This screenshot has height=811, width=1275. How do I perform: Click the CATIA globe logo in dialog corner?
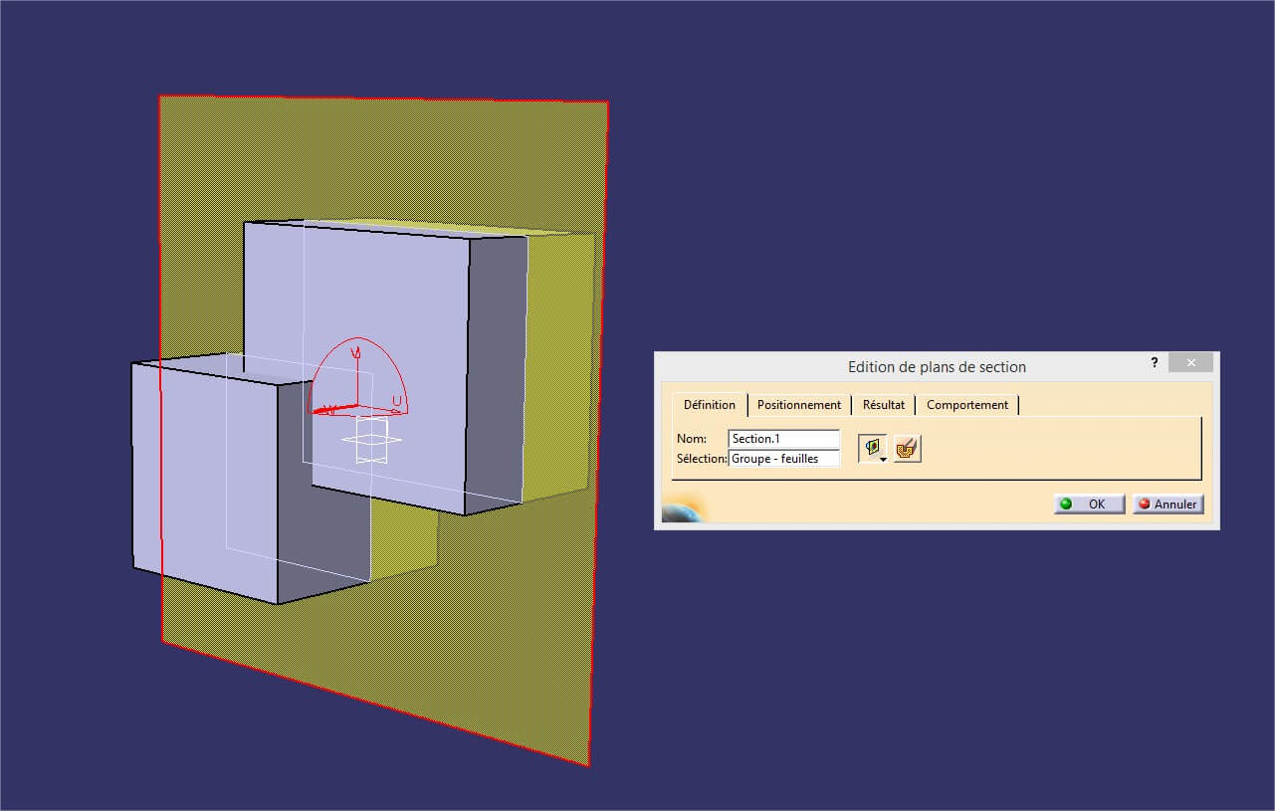[681, 513]
